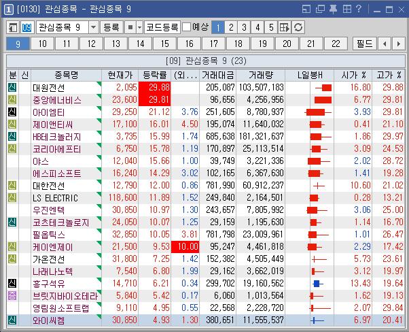Click the 신 badge icon for 와이씨켐

click(12, 320)
